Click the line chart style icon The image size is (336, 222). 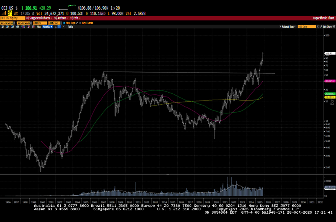click(55, 27)
